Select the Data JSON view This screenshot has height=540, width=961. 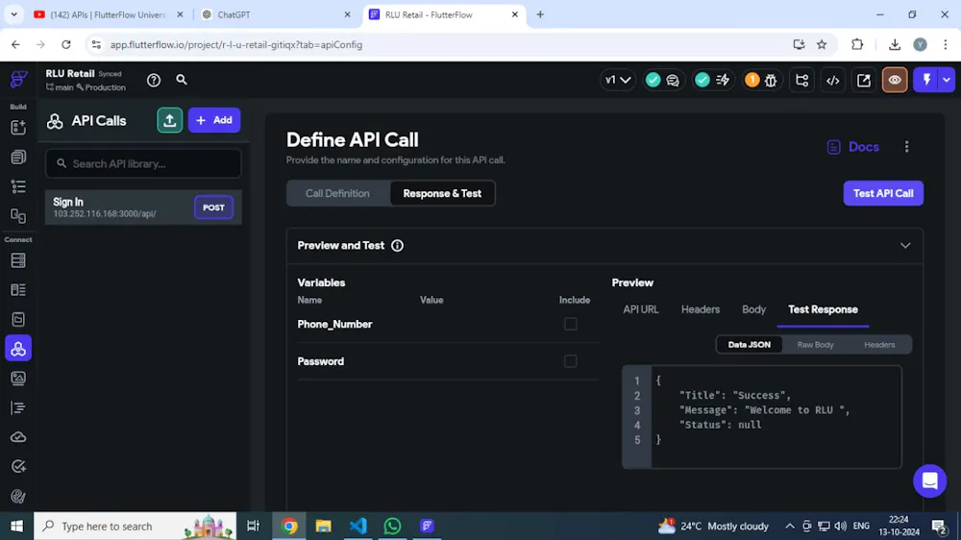[x=749, y=345]
